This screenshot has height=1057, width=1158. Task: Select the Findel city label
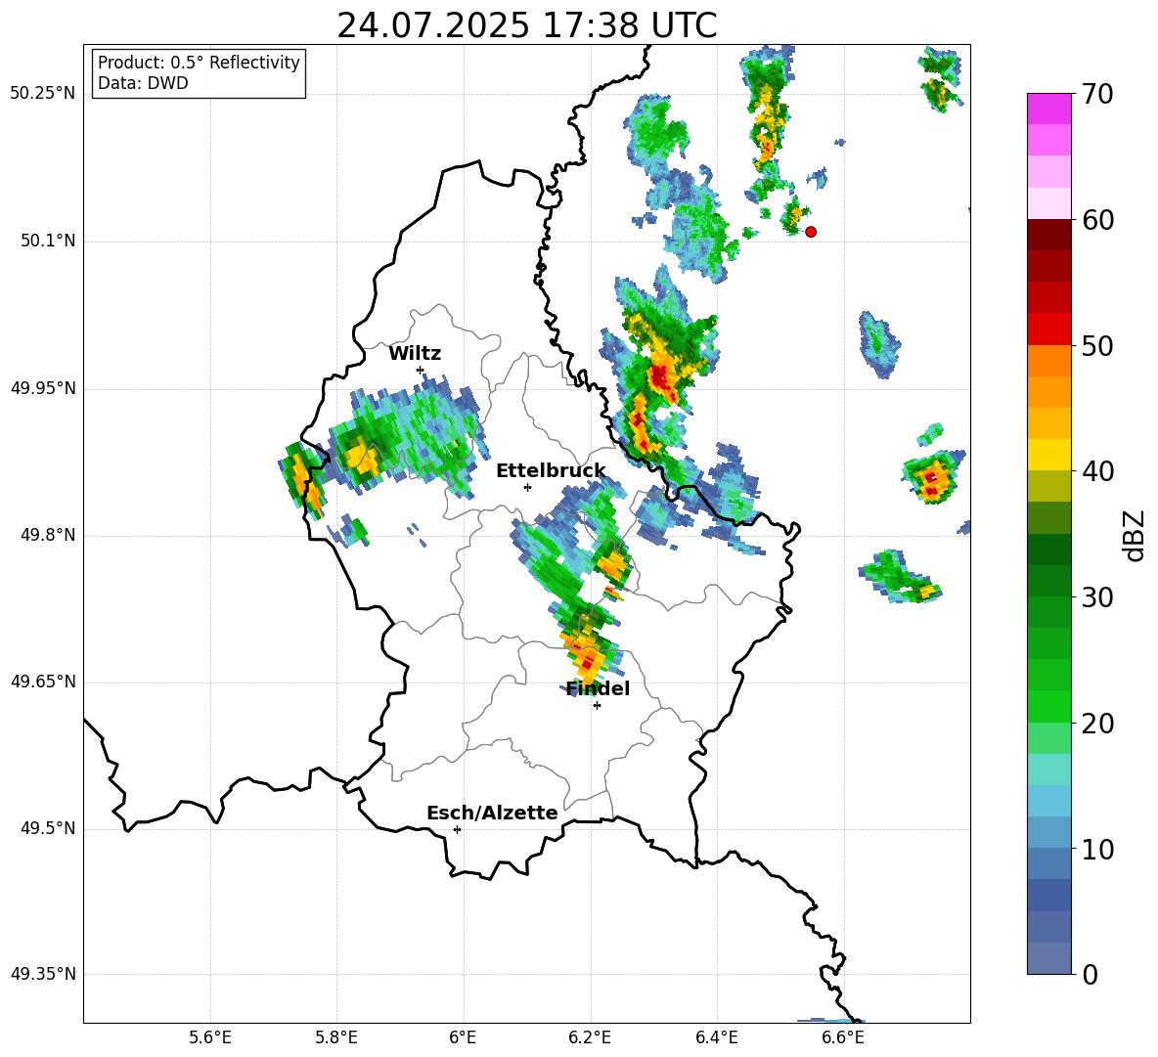[x=598, y=688]
